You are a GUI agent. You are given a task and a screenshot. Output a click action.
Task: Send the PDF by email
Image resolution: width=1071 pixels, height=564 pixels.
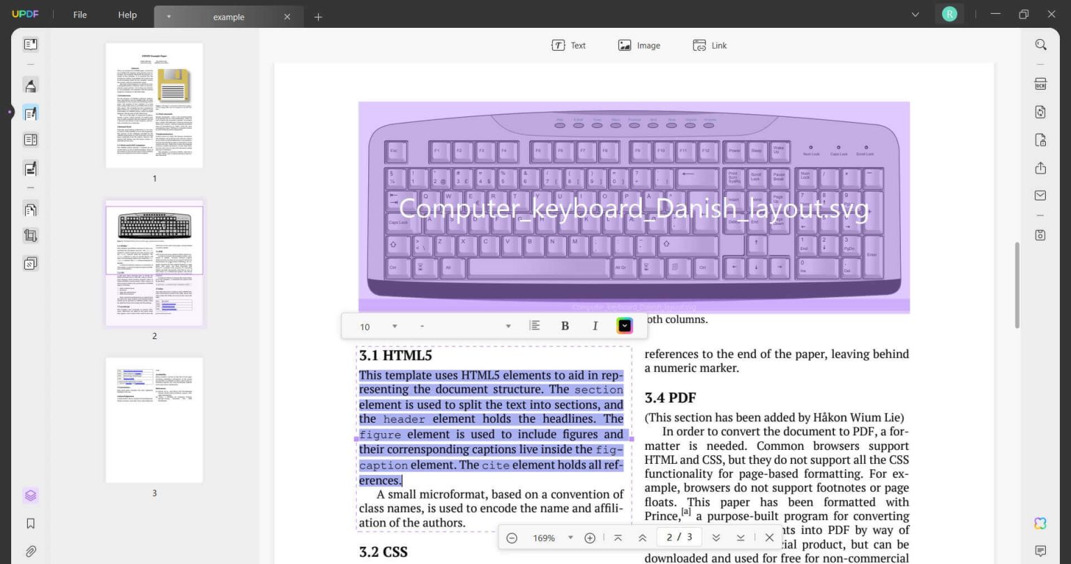(1040, 195)
